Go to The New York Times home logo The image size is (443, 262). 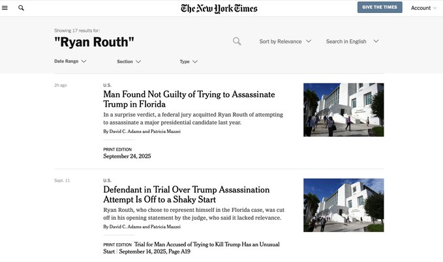point(219,8)
